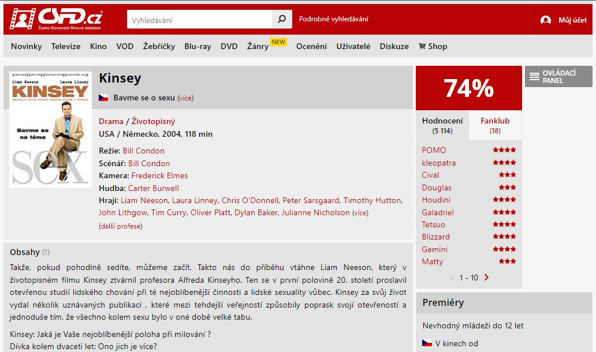Go to next ratings page arrow
Viewport: 596px width, 352px height.
point(486,278)
